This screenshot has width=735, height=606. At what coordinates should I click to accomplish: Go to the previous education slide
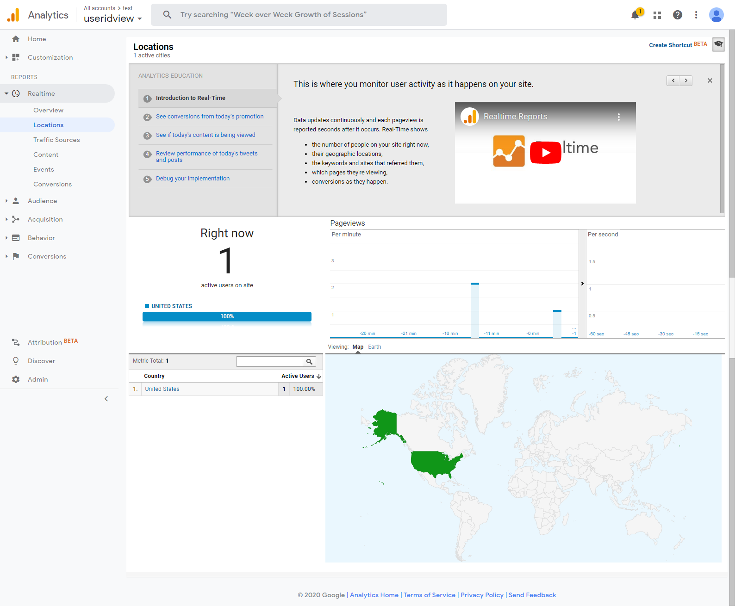point(673,80)
